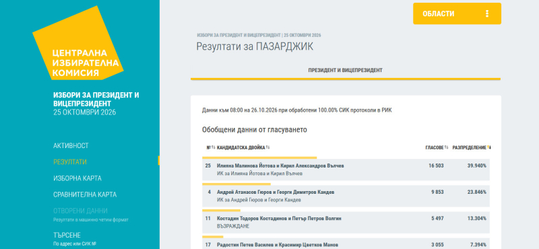Click vote count 5 497
The width and height of the screenshot is (539, 249).
[x=437, y=219]
